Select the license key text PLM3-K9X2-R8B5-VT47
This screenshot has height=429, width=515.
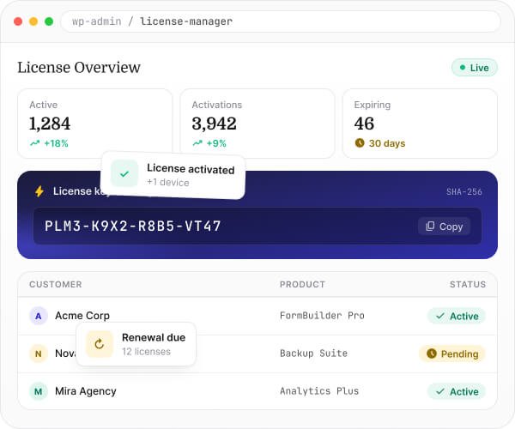click(x=133, y=227)
